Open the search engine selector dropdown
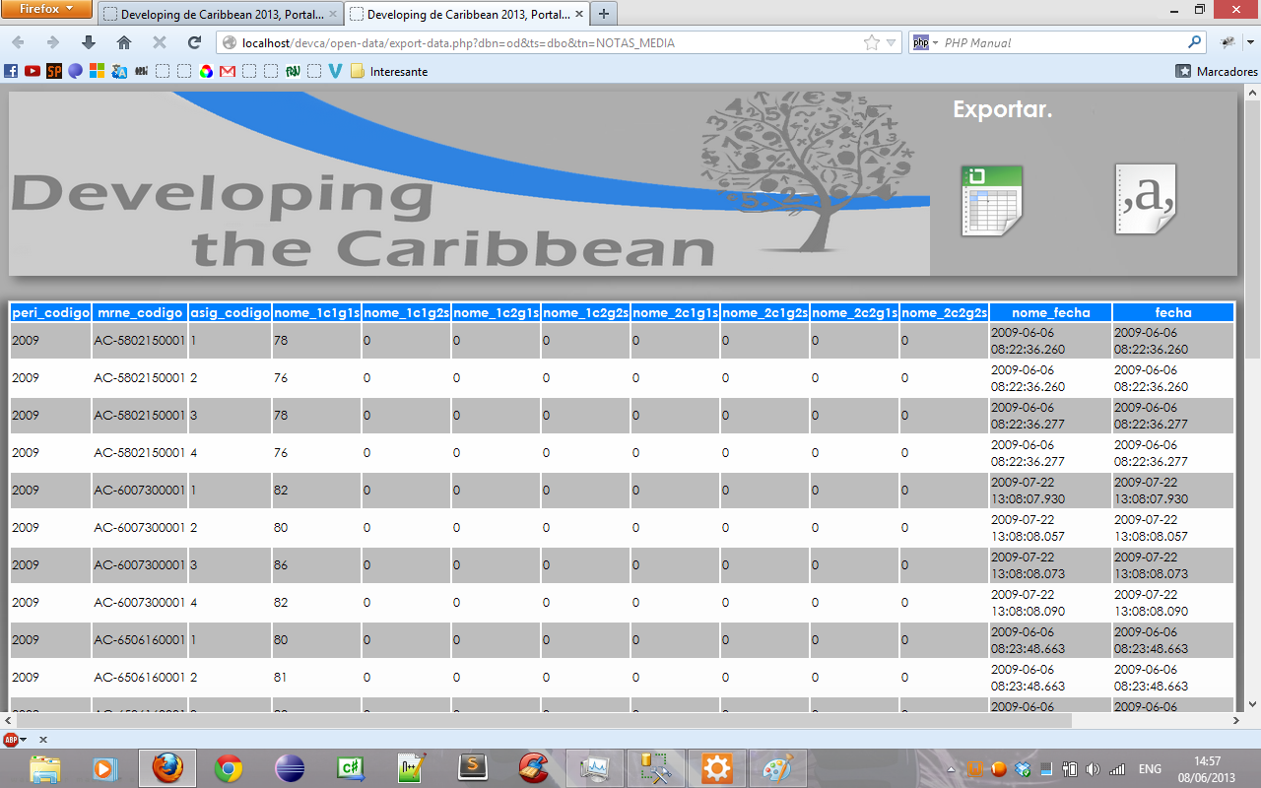 (x=925, y=42)
